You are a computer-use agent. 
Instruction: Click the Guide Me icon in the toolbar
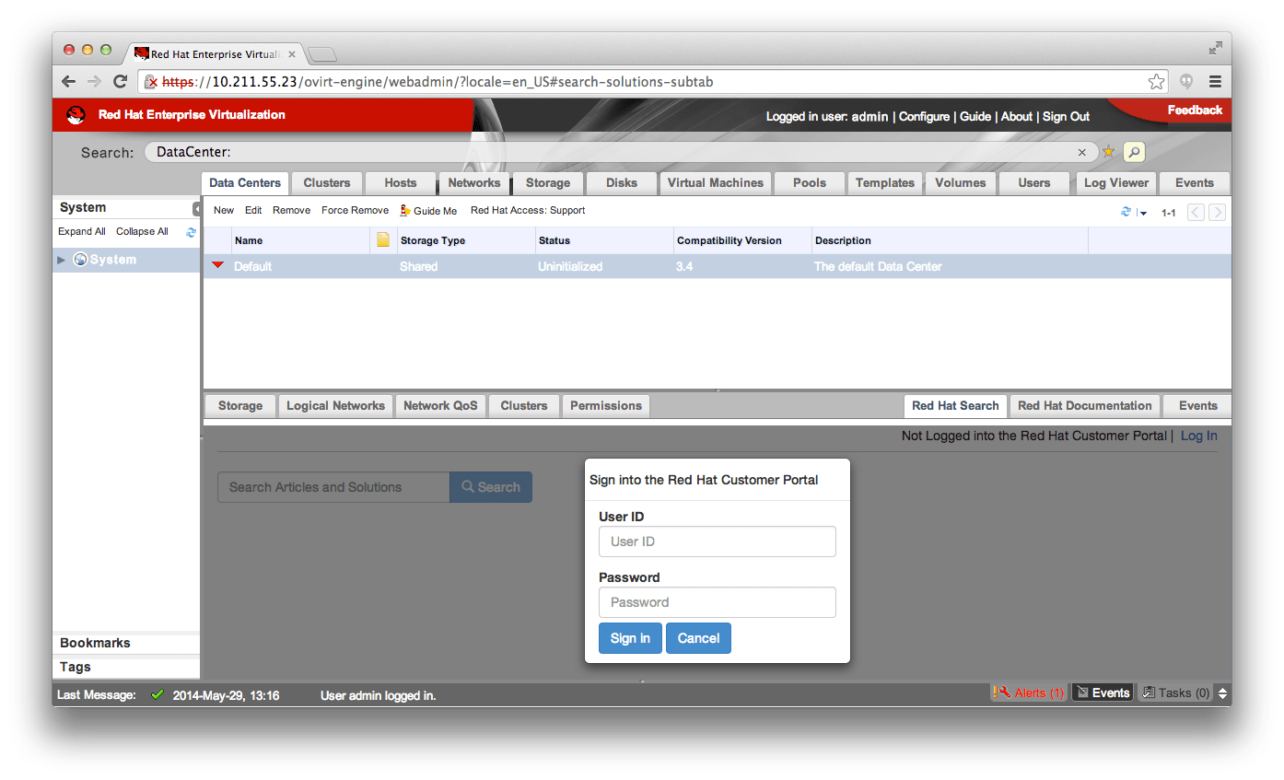[407, 210]
